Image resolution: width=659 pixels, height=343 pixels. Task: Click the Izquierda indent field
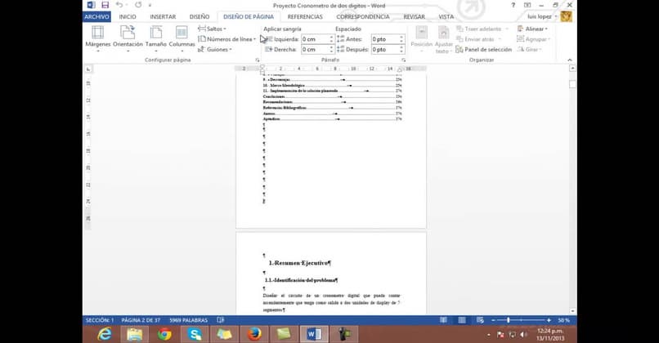(314, 39)
